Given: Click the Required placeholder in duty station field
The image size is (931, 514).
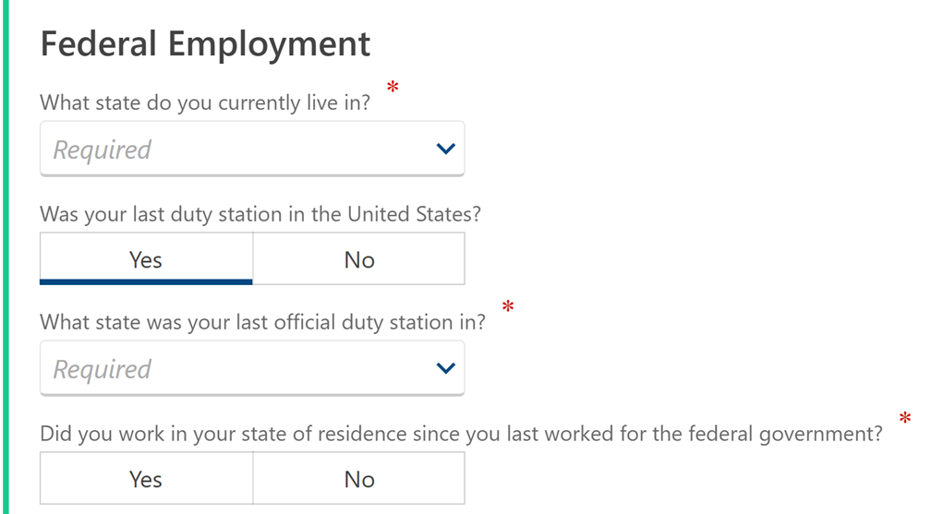Looking at the screenshot, I should coord(102,369).
